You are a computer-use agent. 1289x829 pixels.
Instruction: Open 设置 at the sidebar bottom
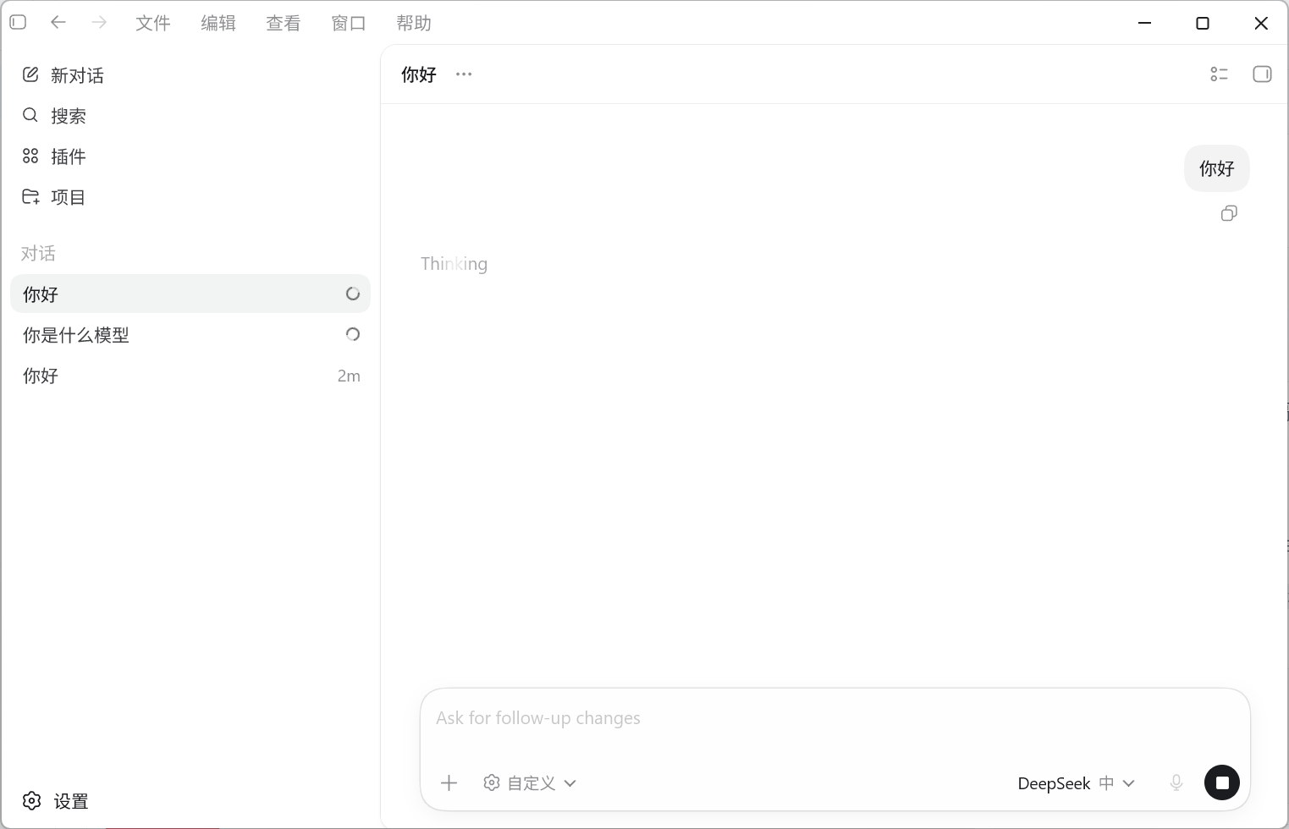click(x=56, y=801)
